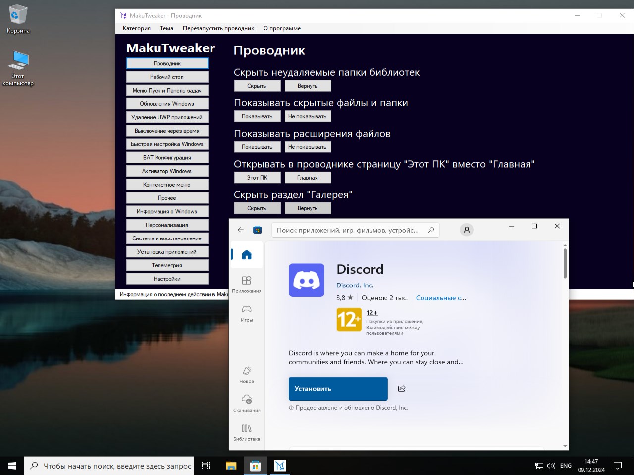Select the Телеметрия category
Image resolution: width=634 pixels, height=475 pixels.
point(167,265)
